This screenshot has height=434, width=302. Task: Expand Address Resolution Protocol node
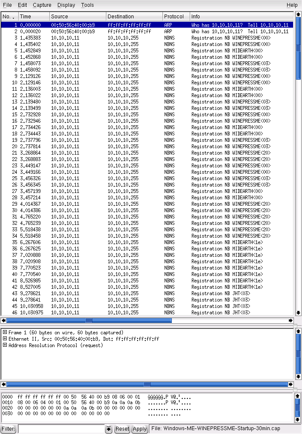(5, 345)
